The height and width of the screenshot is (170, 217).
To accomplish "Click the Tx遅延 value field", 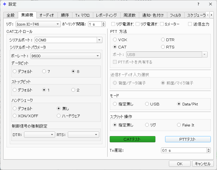I will [x=183, y=150].
